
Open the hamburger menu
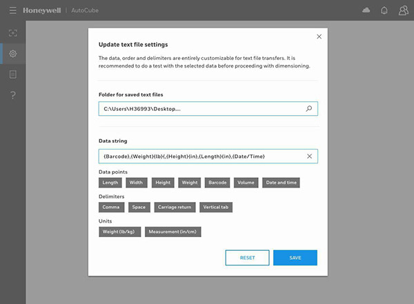(12, 10)
